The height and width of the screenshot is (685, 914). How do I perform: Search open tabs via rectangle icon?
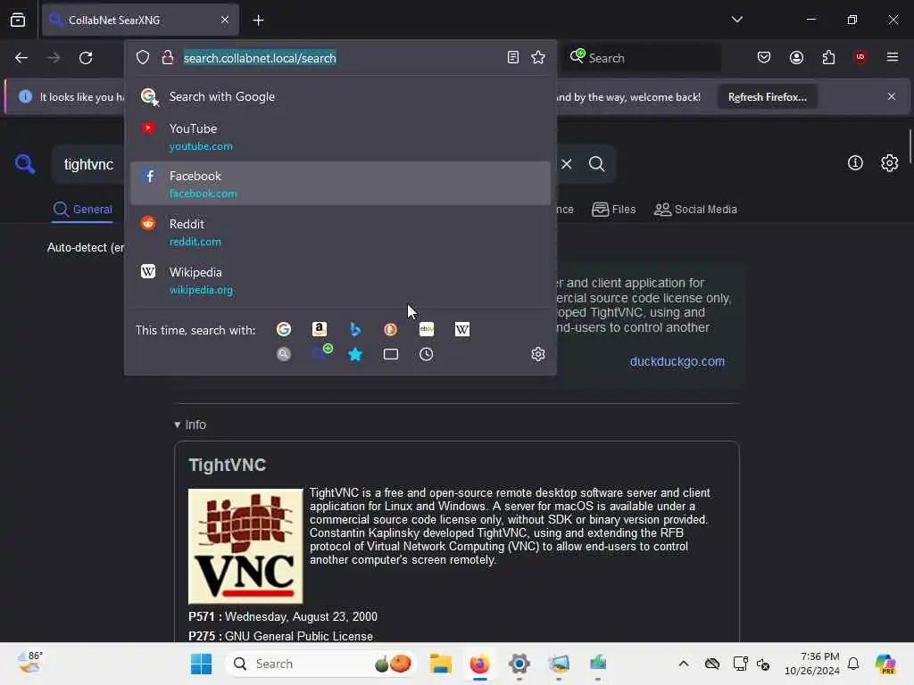[x=391, y=353]
